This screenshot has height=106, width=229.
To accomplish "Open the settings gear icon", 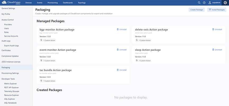I will click(225, 3).
